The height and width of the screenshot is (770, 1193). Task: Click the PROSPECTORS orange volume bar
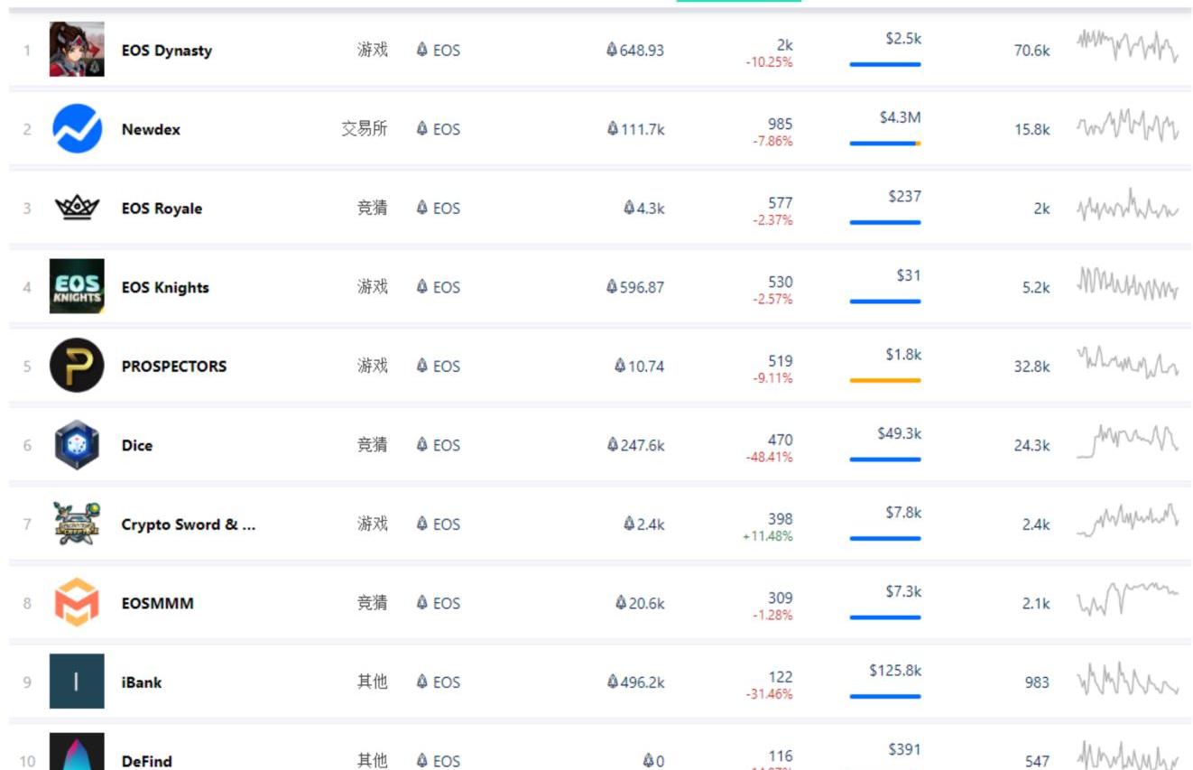point(885,380)
